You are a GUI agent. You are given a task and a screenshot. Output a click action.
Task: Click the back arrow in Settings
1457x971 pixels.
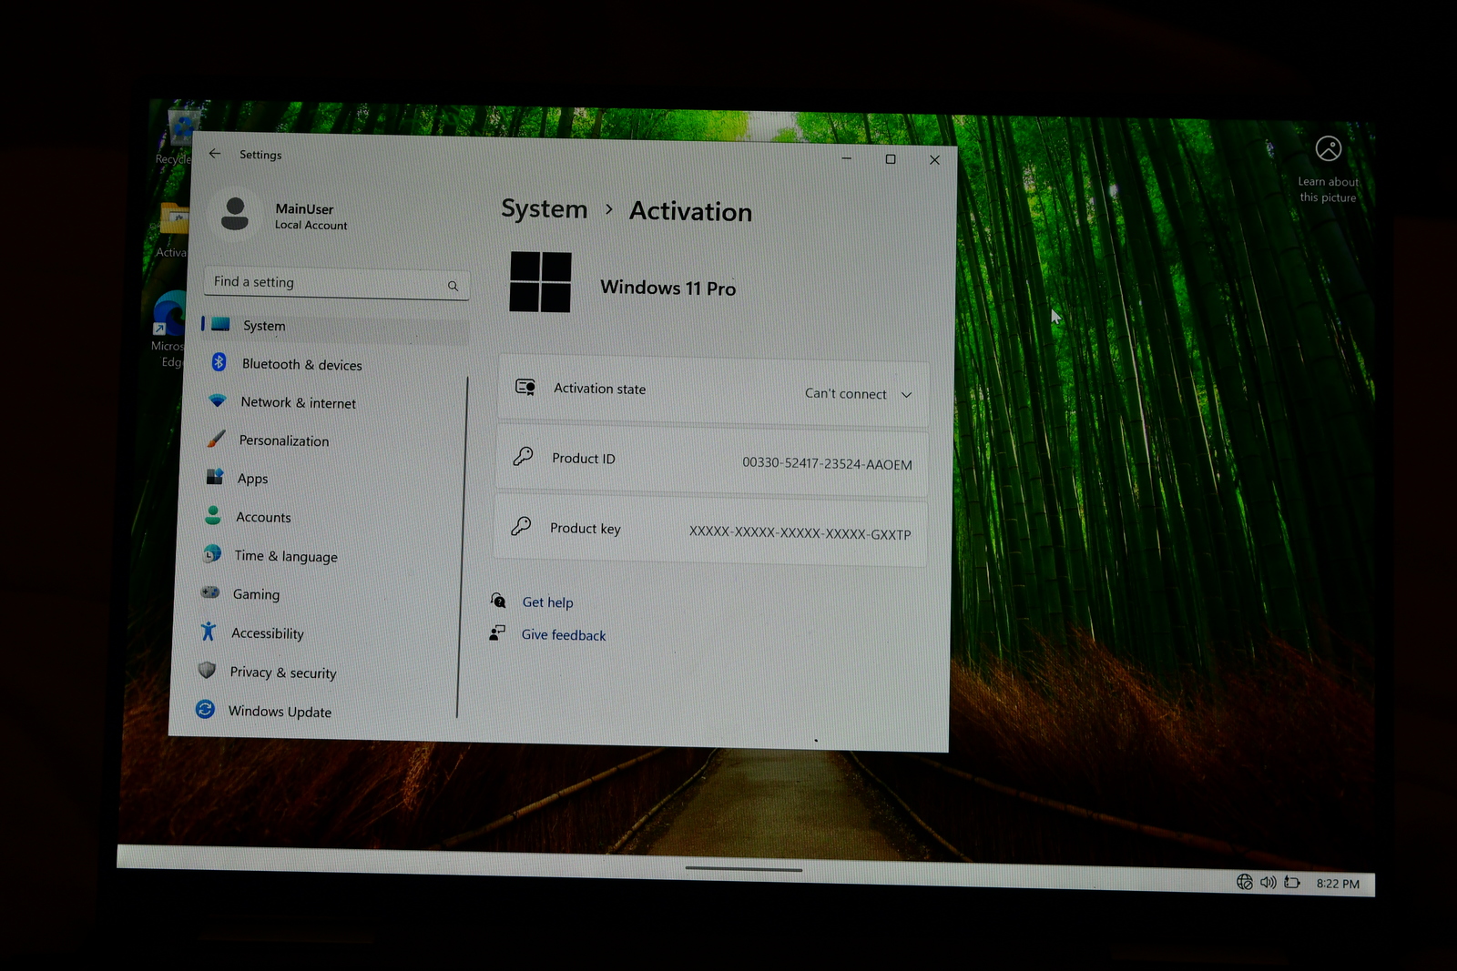pyautogui.click(x=215, y=154)
